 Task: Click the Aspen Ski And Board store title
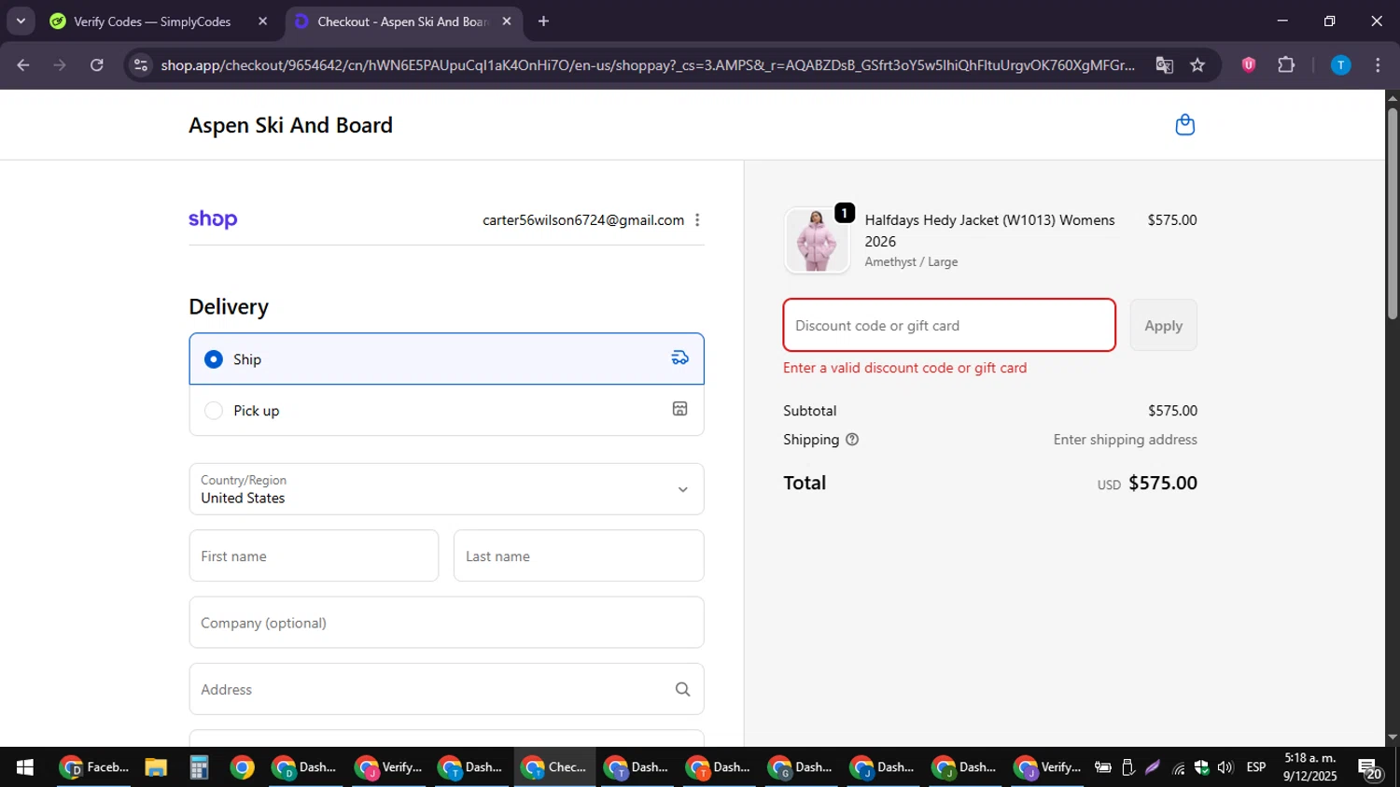[x=290, y=125]
